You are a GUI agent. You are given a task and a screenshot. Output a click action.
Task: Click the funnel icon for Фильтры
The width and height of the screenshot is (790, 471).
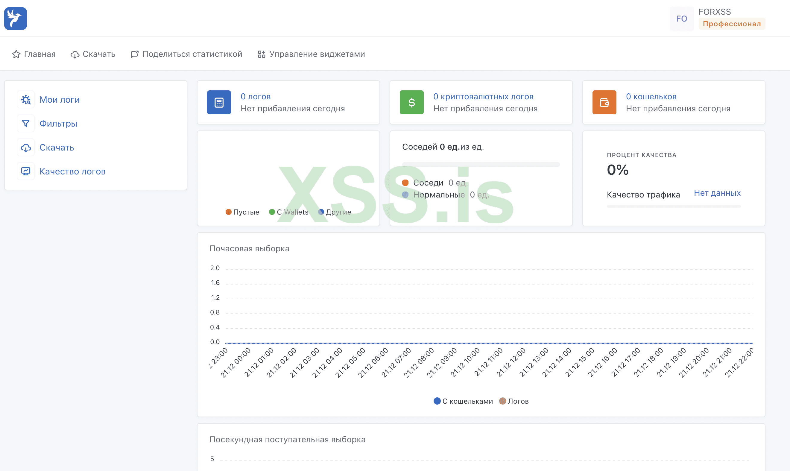click(26, 124)
